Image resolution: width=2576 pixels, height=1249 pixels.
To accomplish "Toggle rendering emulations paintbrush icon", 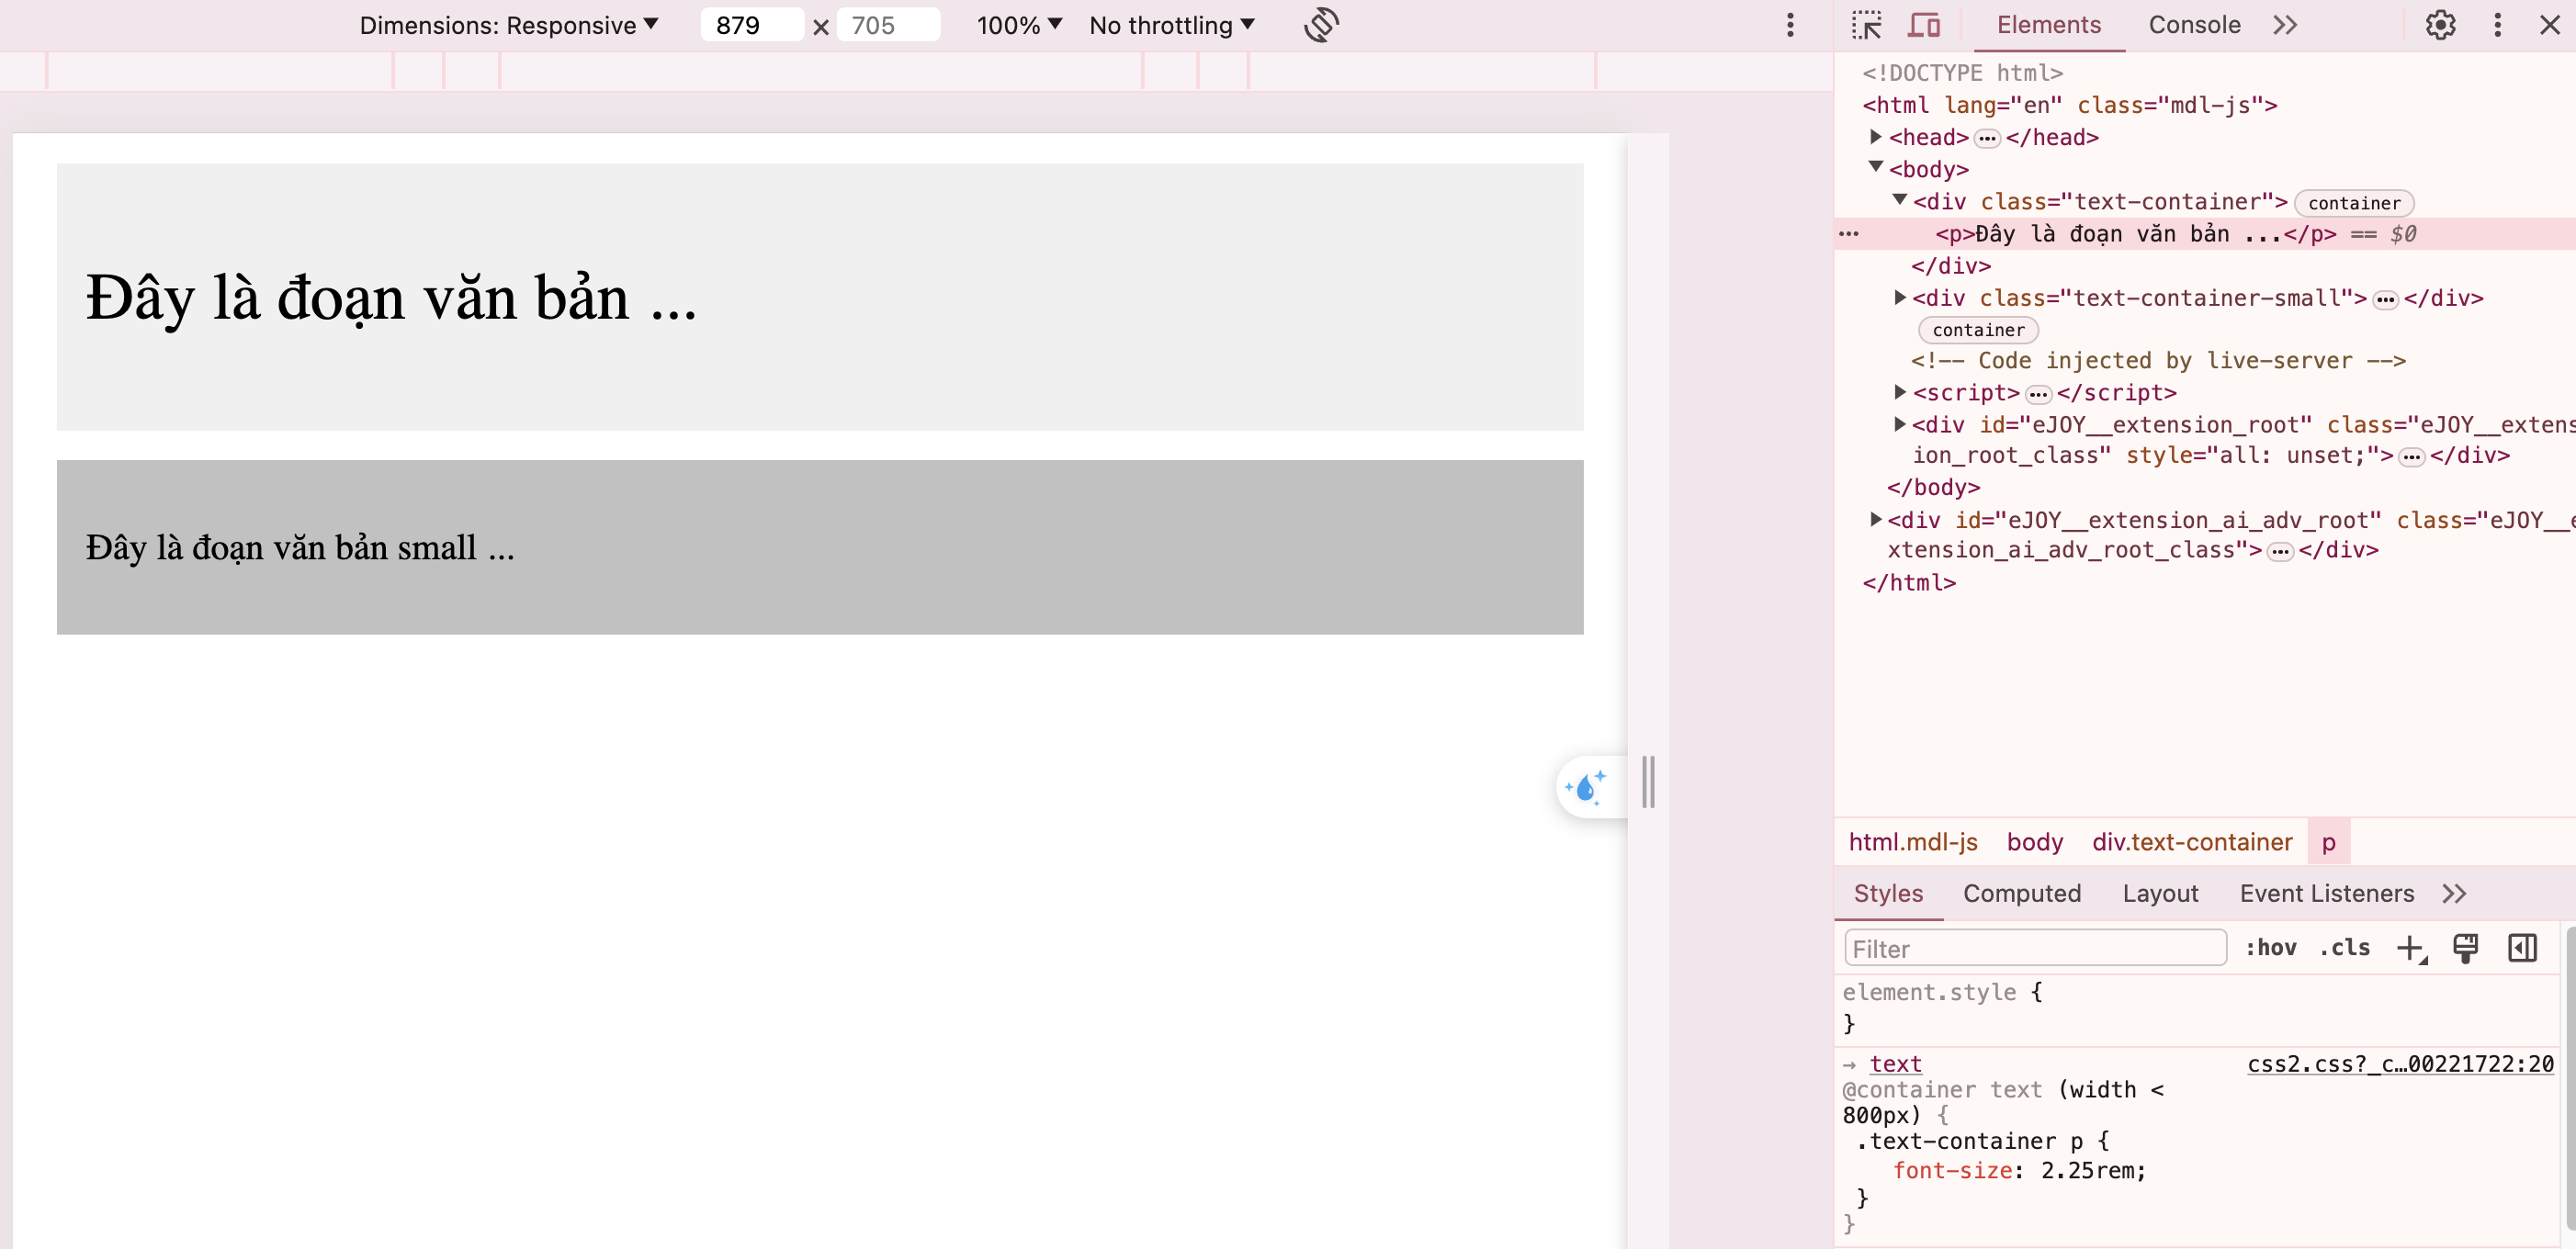I will click(2465, 948).
